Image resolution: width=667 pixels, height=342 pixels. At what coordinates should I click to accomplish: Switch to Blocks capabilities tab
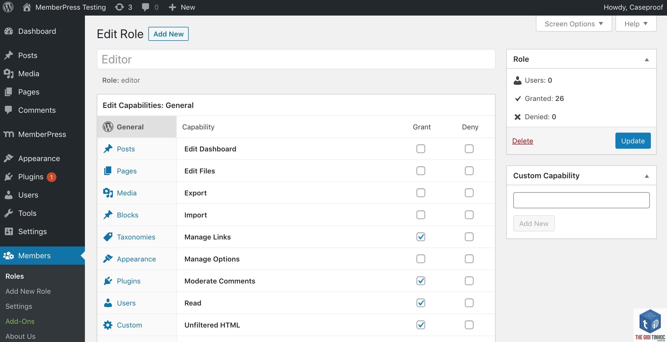pos(137,215)
